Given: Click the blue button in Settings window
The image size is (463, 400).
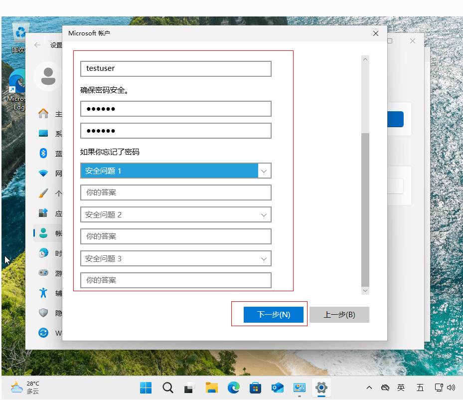Looking at the screenshot, I should pyautogui.click(x=396, y=119).
